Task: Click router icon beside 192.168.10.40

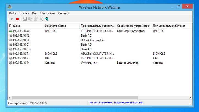Action: [10, 31]
